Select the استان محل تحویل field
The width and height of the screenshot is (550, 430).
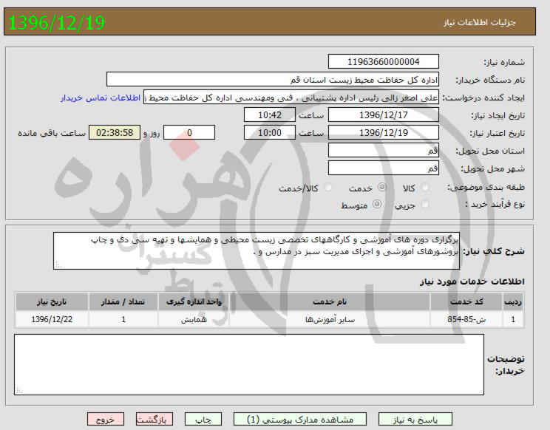tap(383, 151)
